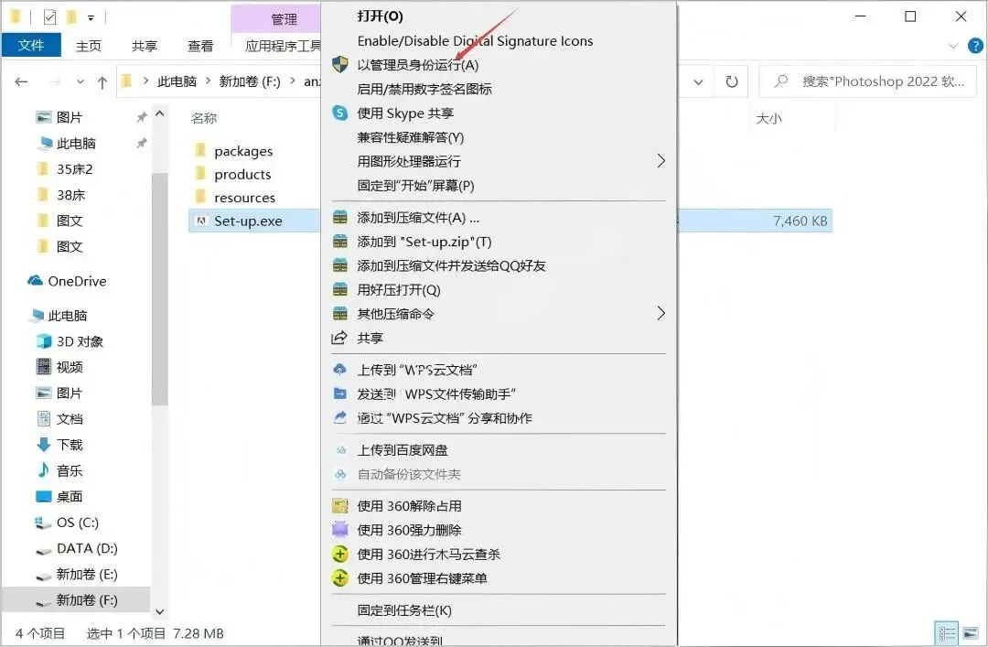Image resolution: width=988 pixels, height=647 pixels.
Task: Click the Baidu Netdisk icon beside 上传到百度网盘
Action: click(x=341, y=450)
